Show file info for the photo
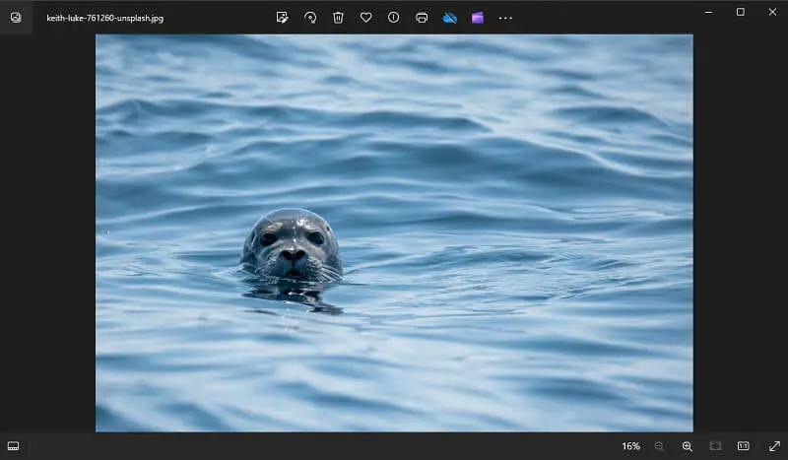788x460 pixels. 394,18
